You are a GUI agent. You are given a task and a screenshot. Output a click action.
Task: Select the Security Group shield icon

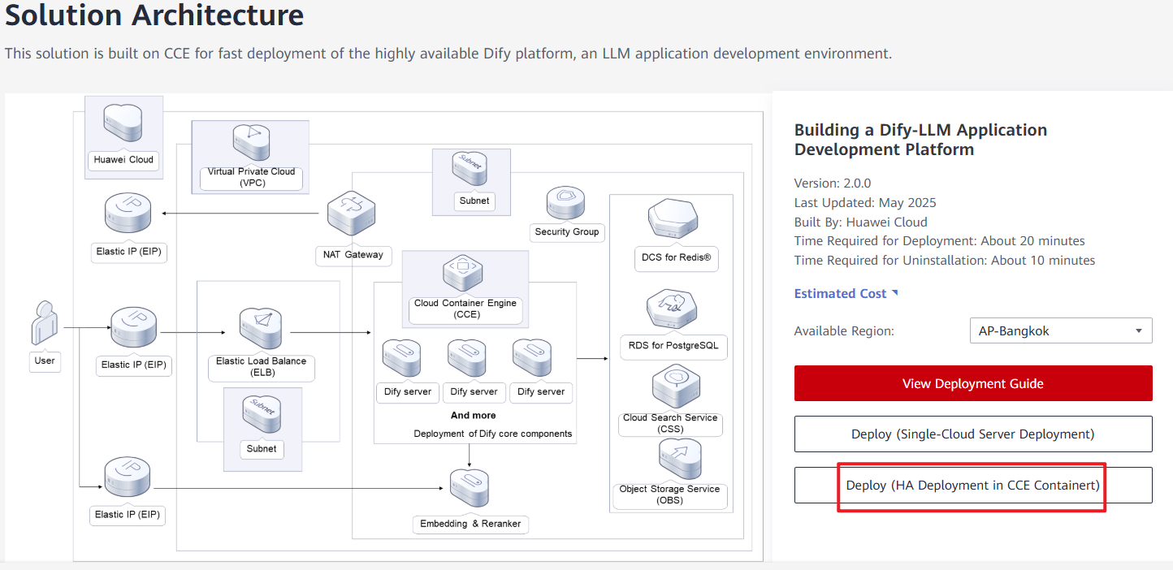pyautogui.click(x=566, y=203)
